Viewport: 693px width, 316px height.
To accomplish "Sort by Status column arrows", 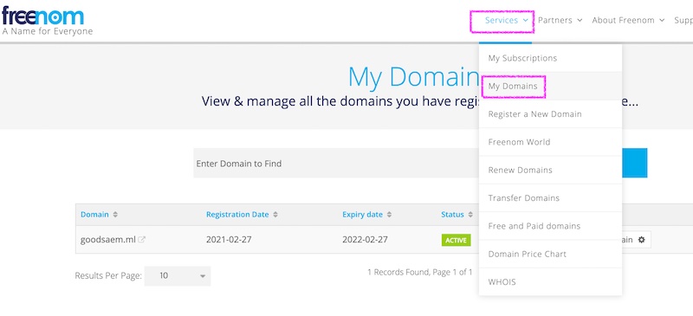I will click(470, 215).
